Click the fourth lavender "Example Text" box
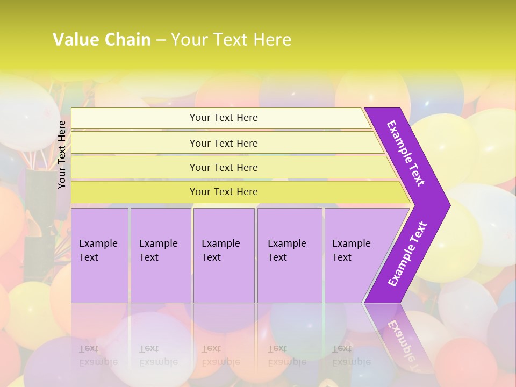The width and height of the screenshot is (516, 387). click(x=289, y=250)
